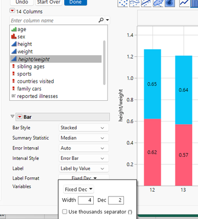Click the sex nominal column icon

tap(14, 37)
